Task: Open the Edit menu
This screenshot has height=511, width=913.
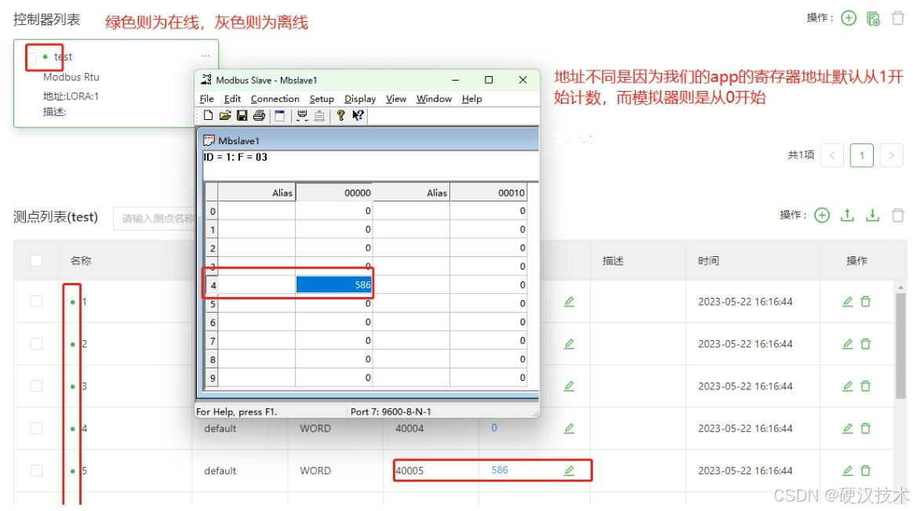Action: 232,99
